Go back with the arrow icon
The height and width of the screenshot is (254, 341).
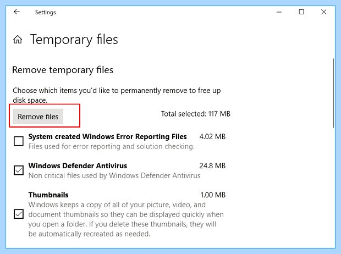pos(16,12)
